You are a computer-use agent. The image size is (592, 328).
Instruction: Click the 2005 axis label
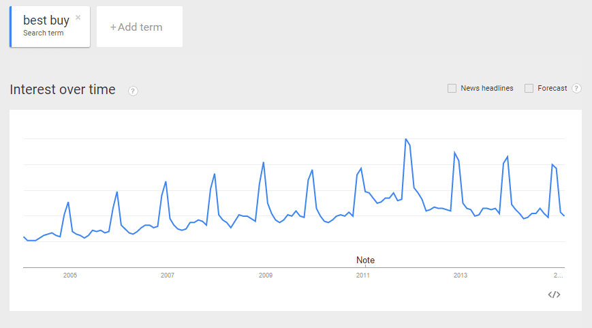pyautogui.click(x=70, y=275)
